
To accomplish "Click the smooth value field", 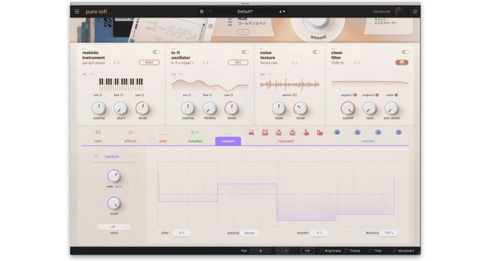I will pos(319,233).
